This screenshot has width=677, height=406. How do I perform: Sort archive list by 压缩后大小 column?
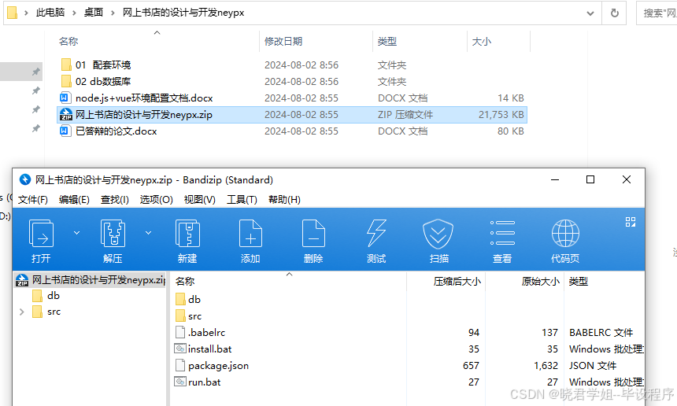click(x=457, y=282)
